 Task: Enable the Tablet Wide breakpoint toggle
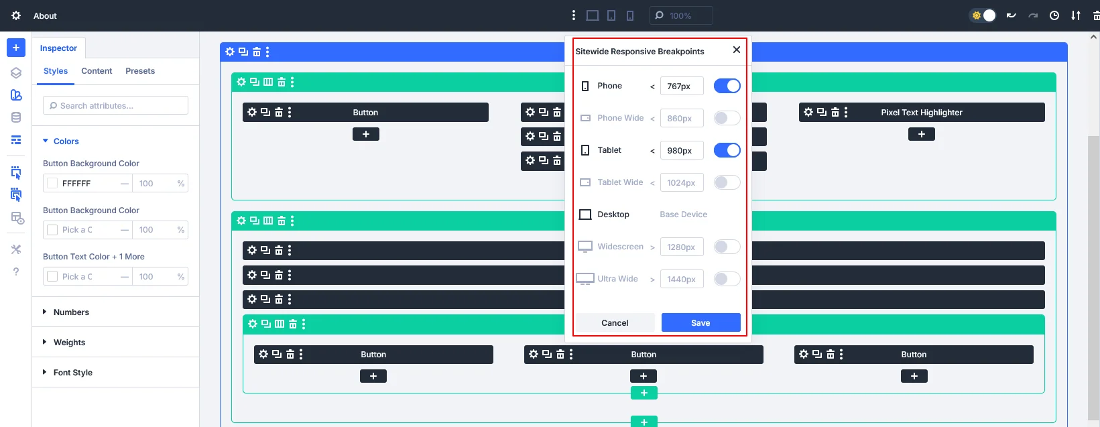pos(727,182)
